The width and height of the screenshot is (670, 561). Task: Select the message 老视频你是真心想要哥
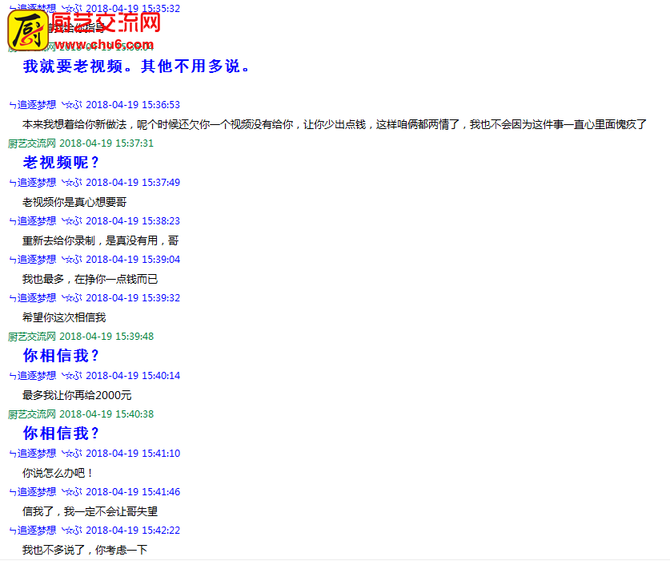(x=74, y=202)
